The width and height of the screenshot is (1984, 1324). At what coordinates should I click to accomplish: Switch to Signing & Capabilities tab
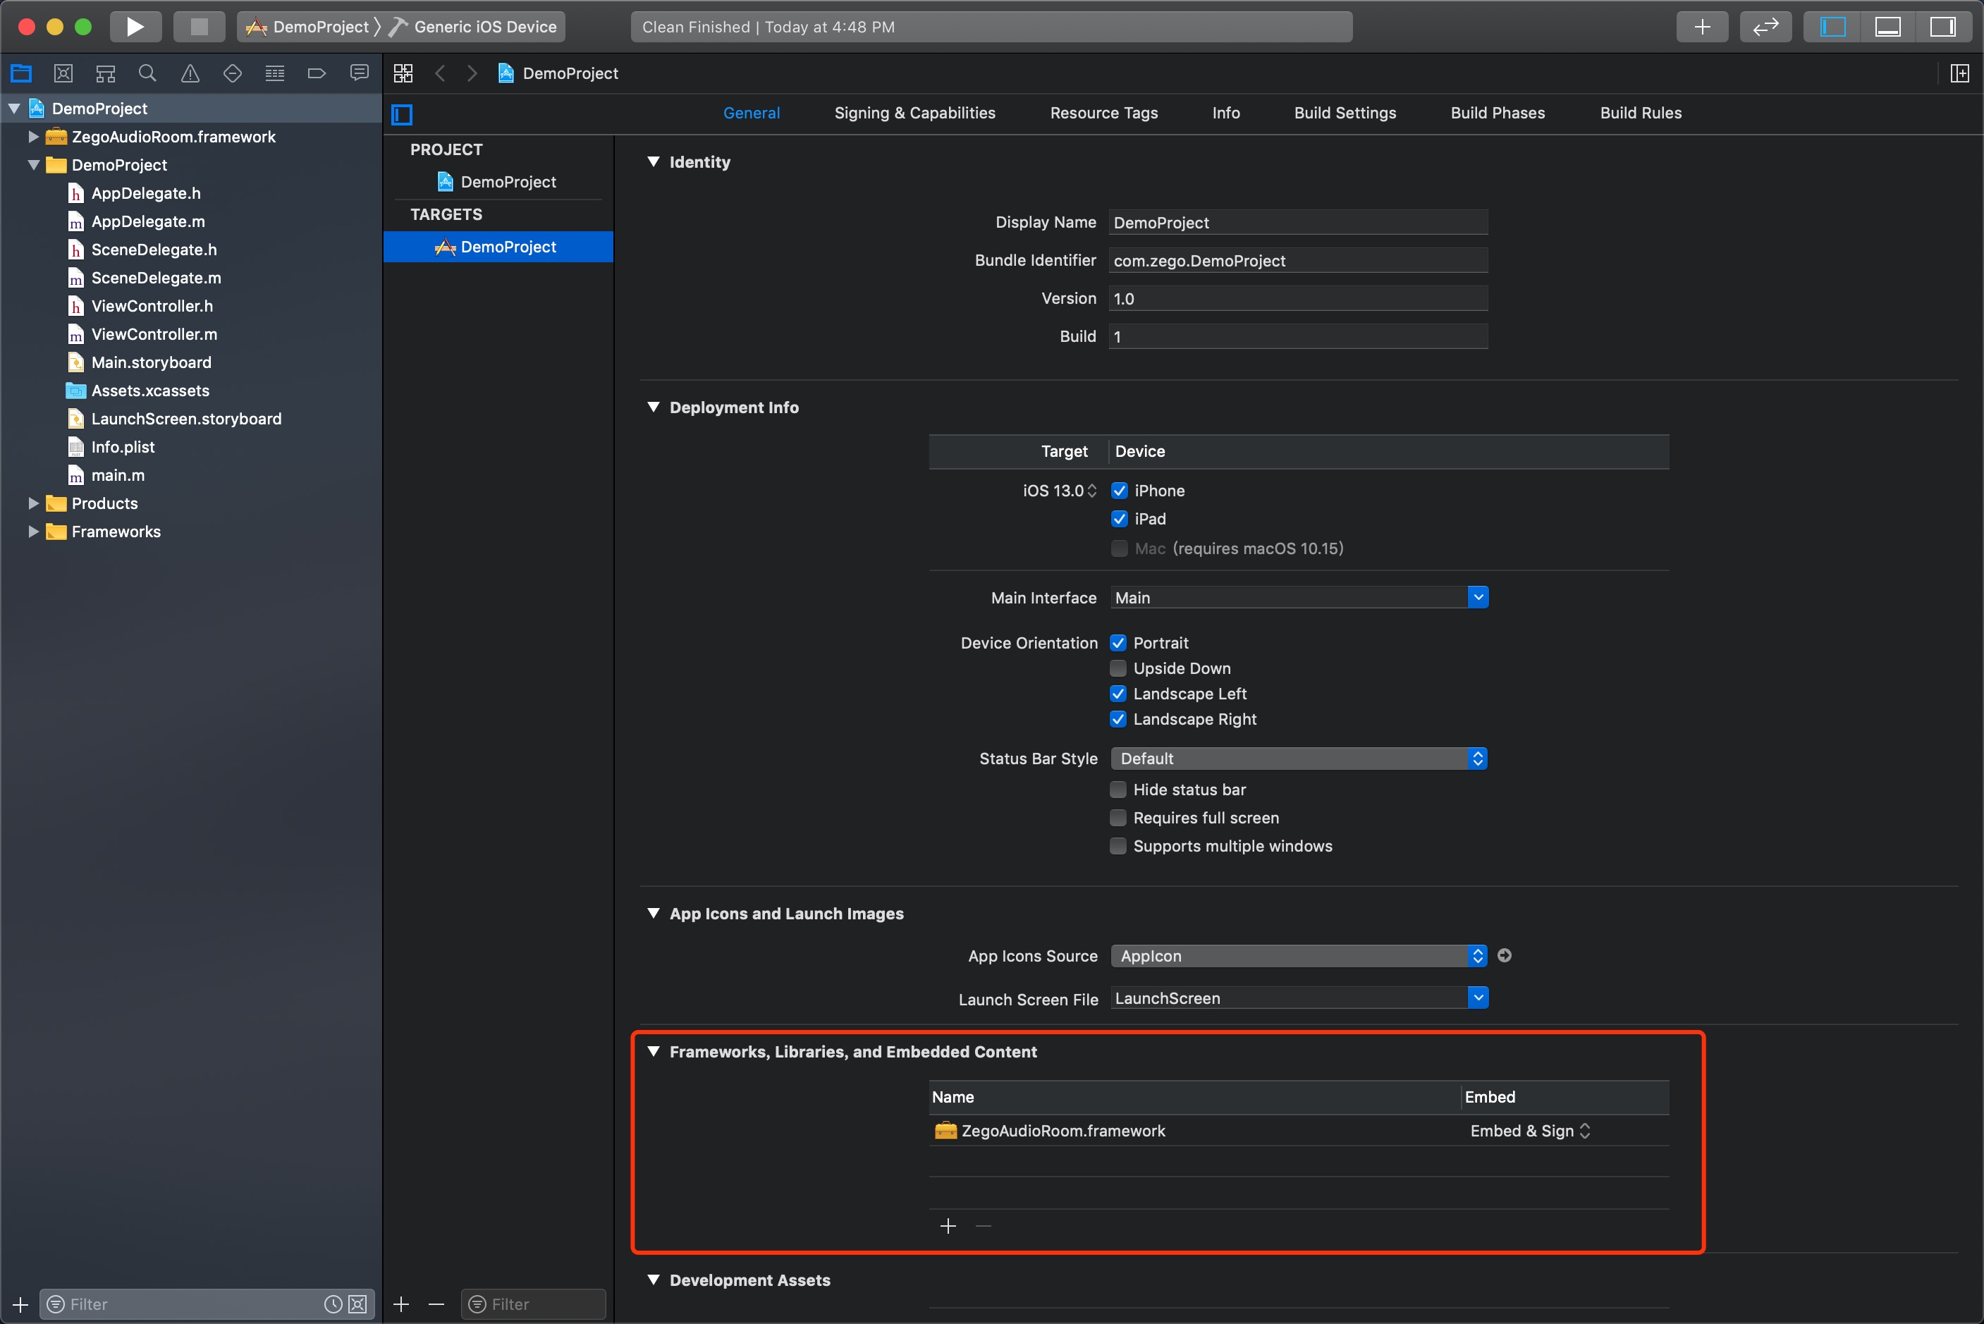(914, 113)
